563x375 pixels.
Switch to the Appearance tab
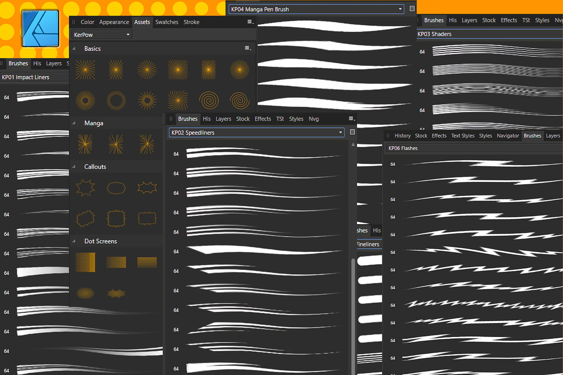(x=114, y=22)
